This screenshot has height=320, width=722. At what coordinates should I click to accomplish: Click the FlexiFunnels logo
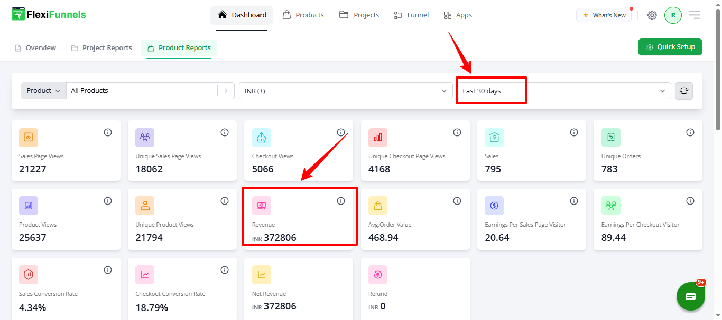(49, 15)
